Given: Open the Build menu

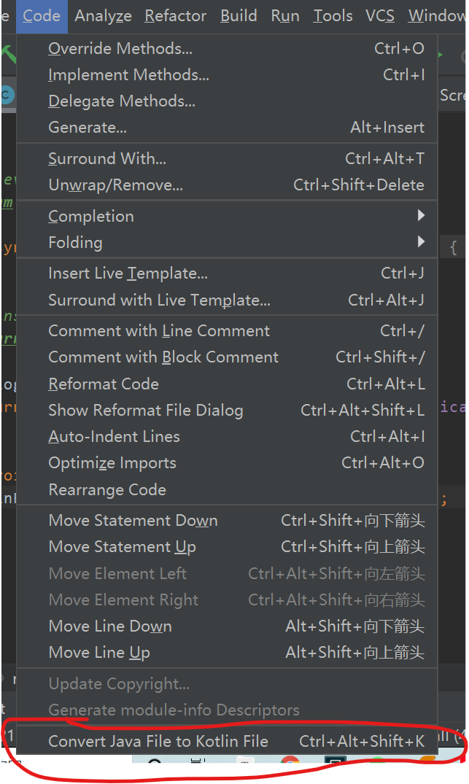Looking at the screenshot, I should click(x=239, y=16).
